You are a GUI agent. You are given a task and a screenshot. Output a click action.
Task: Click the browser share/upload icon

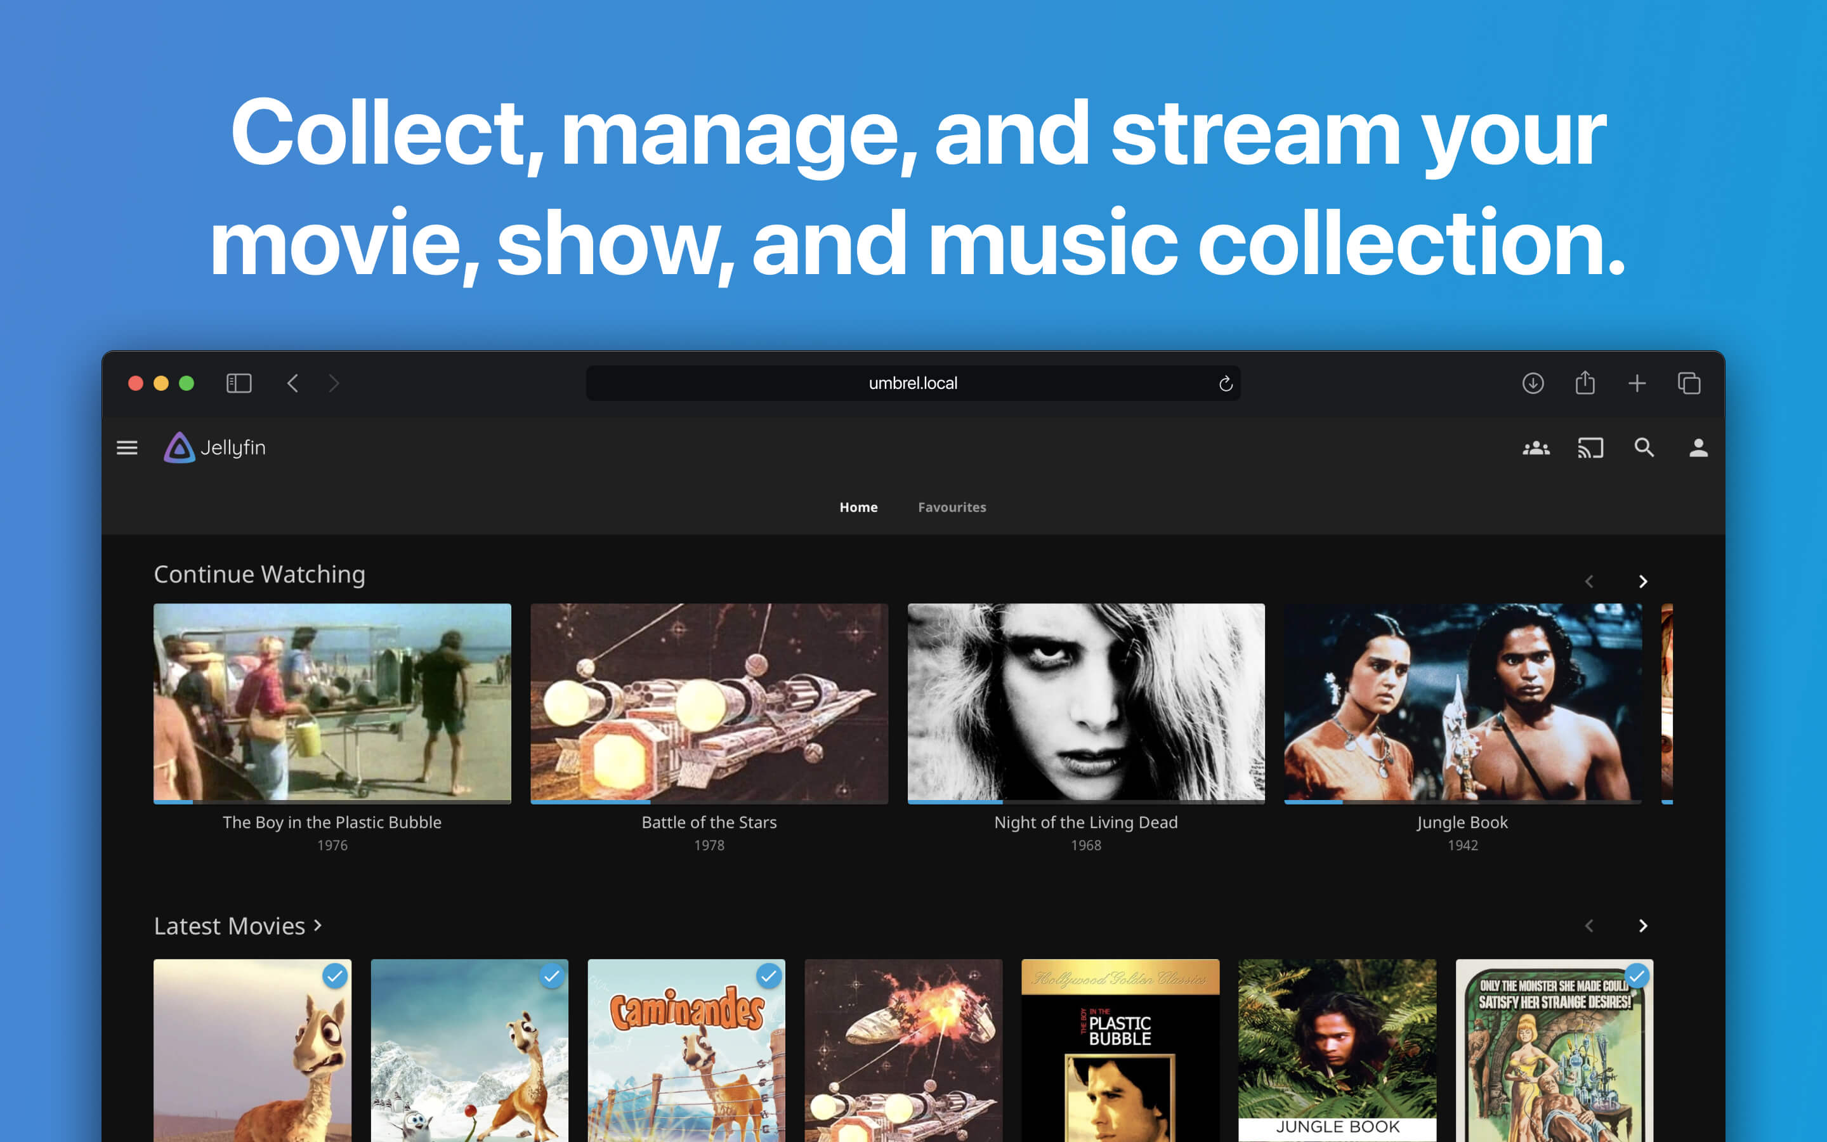pyautogui.click(x=1583, y=383)
